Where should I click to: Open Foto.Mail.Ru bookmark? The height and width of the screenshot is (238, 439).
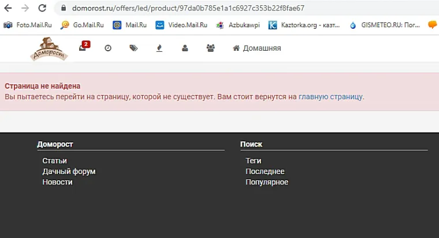click(x=28, y=25)
